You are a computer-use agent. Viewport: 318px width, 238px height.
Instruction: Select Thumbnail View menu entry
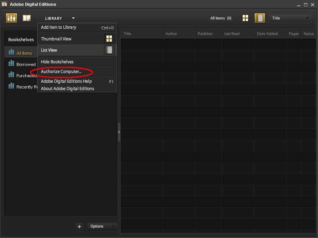tap(77, 39)
